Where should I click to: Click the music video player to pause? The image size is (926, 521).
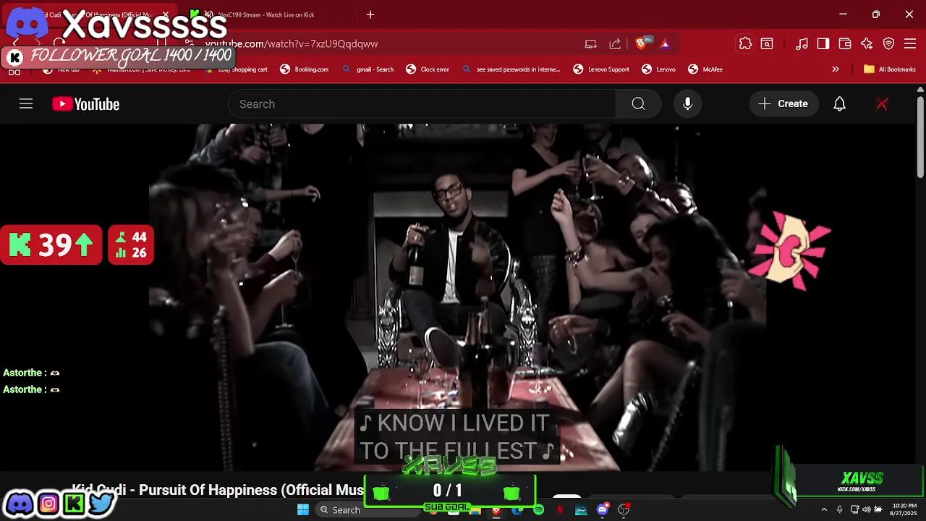coord(457,297)
